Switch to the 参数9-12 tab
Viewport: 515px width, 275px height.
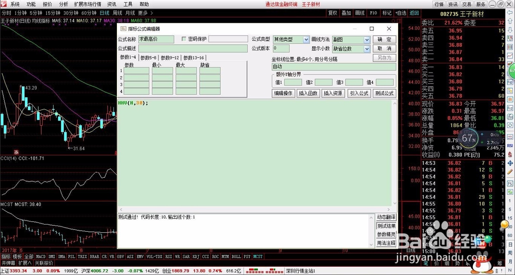(170, 58)
